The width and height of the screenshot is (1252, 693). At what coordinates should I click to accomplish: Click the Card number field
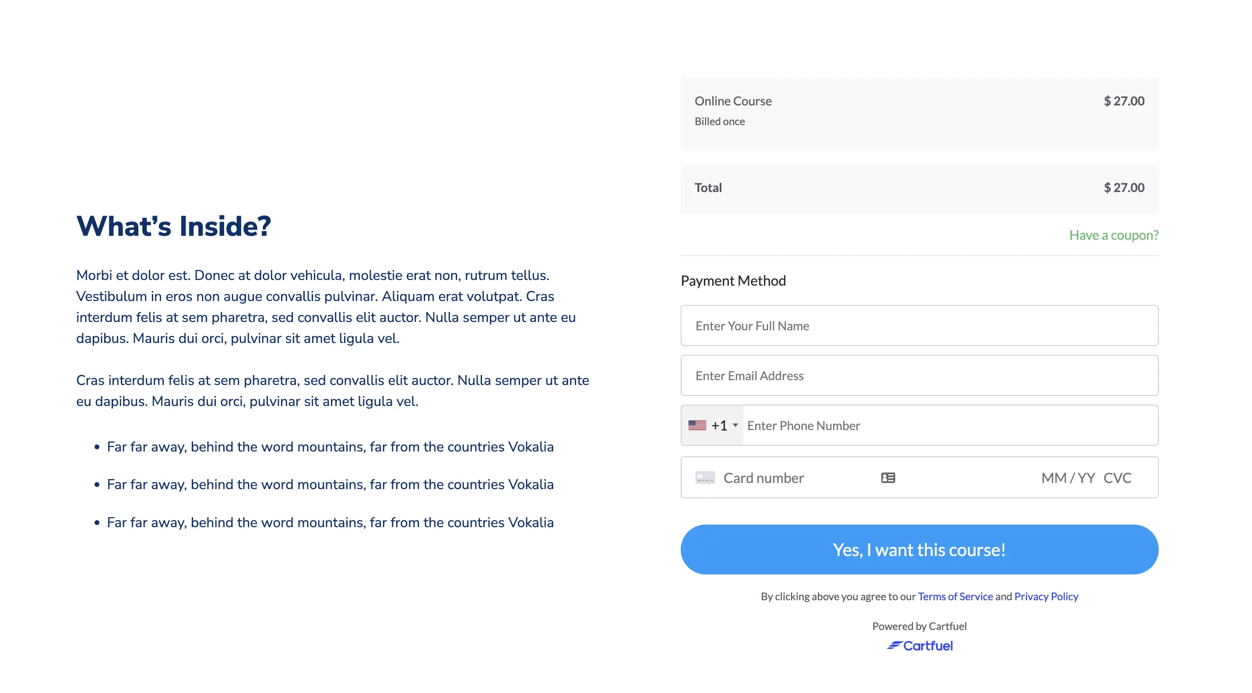797,478
